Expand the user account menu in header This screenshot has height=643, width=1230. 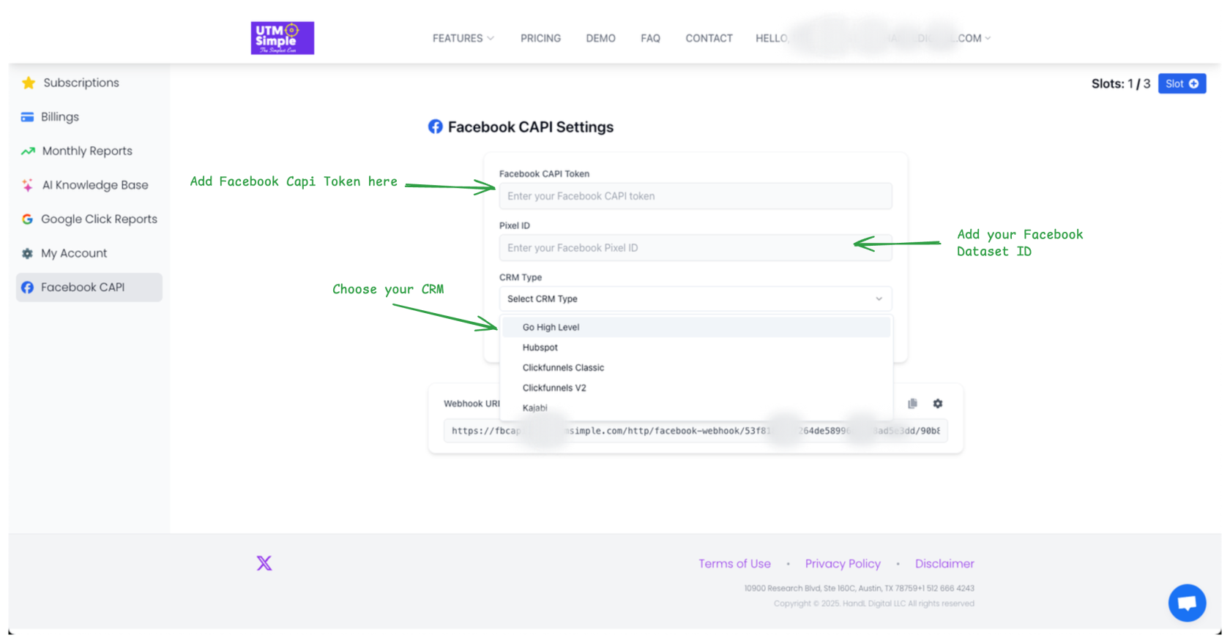(893, 38)
